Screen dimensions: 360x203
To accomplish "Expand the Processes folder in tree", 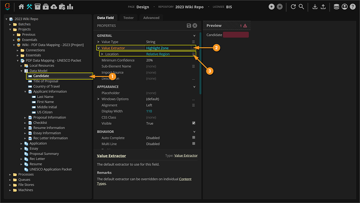I will 10,175.
